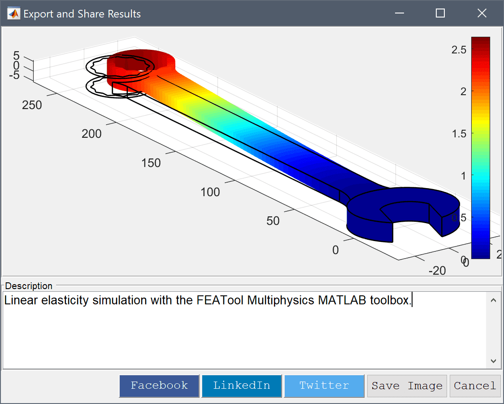Click the axis tick label "150"

(x=151, y=163)
